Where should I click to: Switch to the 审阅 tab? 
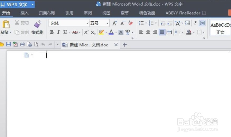click(88, 13)
